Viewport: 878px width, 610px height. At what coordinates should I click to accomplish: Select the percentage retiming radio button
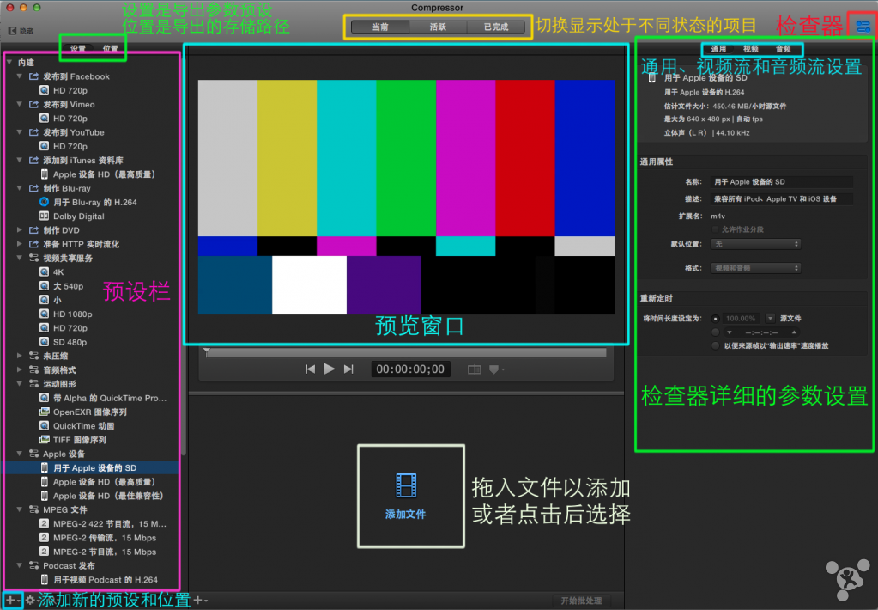pos(716,318)
